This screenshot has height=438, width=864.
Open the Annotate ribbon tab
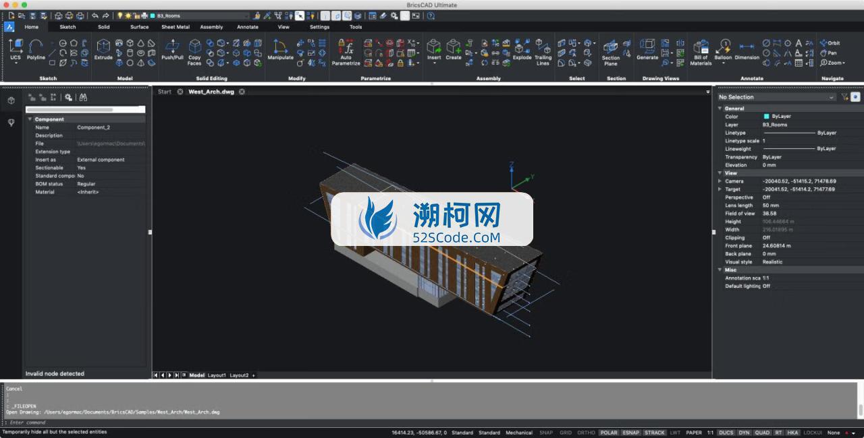tap(248, 27)
